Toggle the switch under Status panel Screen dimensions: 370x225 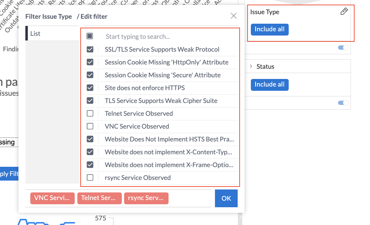pyautogui.click(x=343, y=103)
